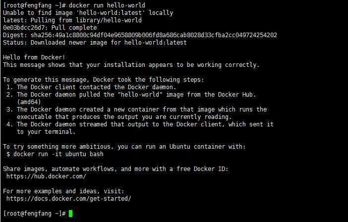Click step 1 'Docker client contacted' line
The width and height of the screenshot is (348, 222).
[91, 87]
